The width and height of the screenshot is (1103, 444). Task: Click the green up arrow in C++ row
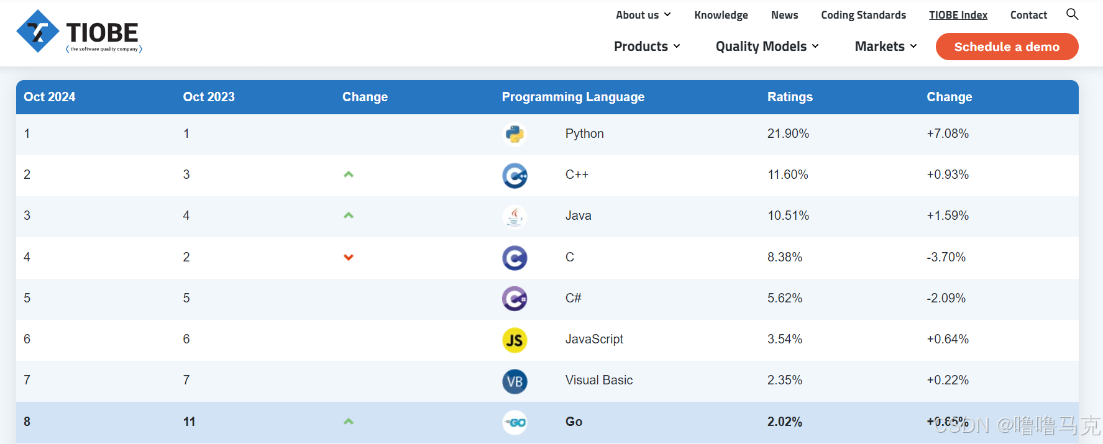(349, 174)
